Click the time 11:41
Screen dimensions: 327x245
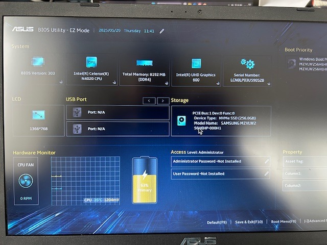(149, 31)
